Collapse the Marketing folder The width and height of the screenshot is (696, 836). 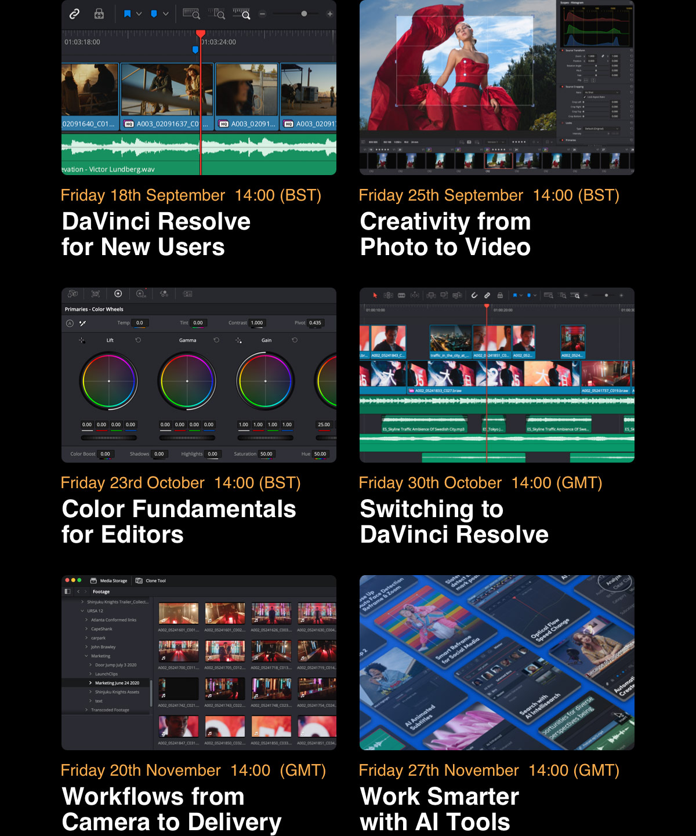(86, 656)
